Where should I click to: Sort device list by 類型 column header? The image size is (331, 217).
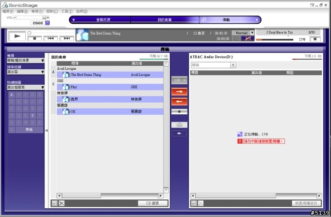point(304,73)
